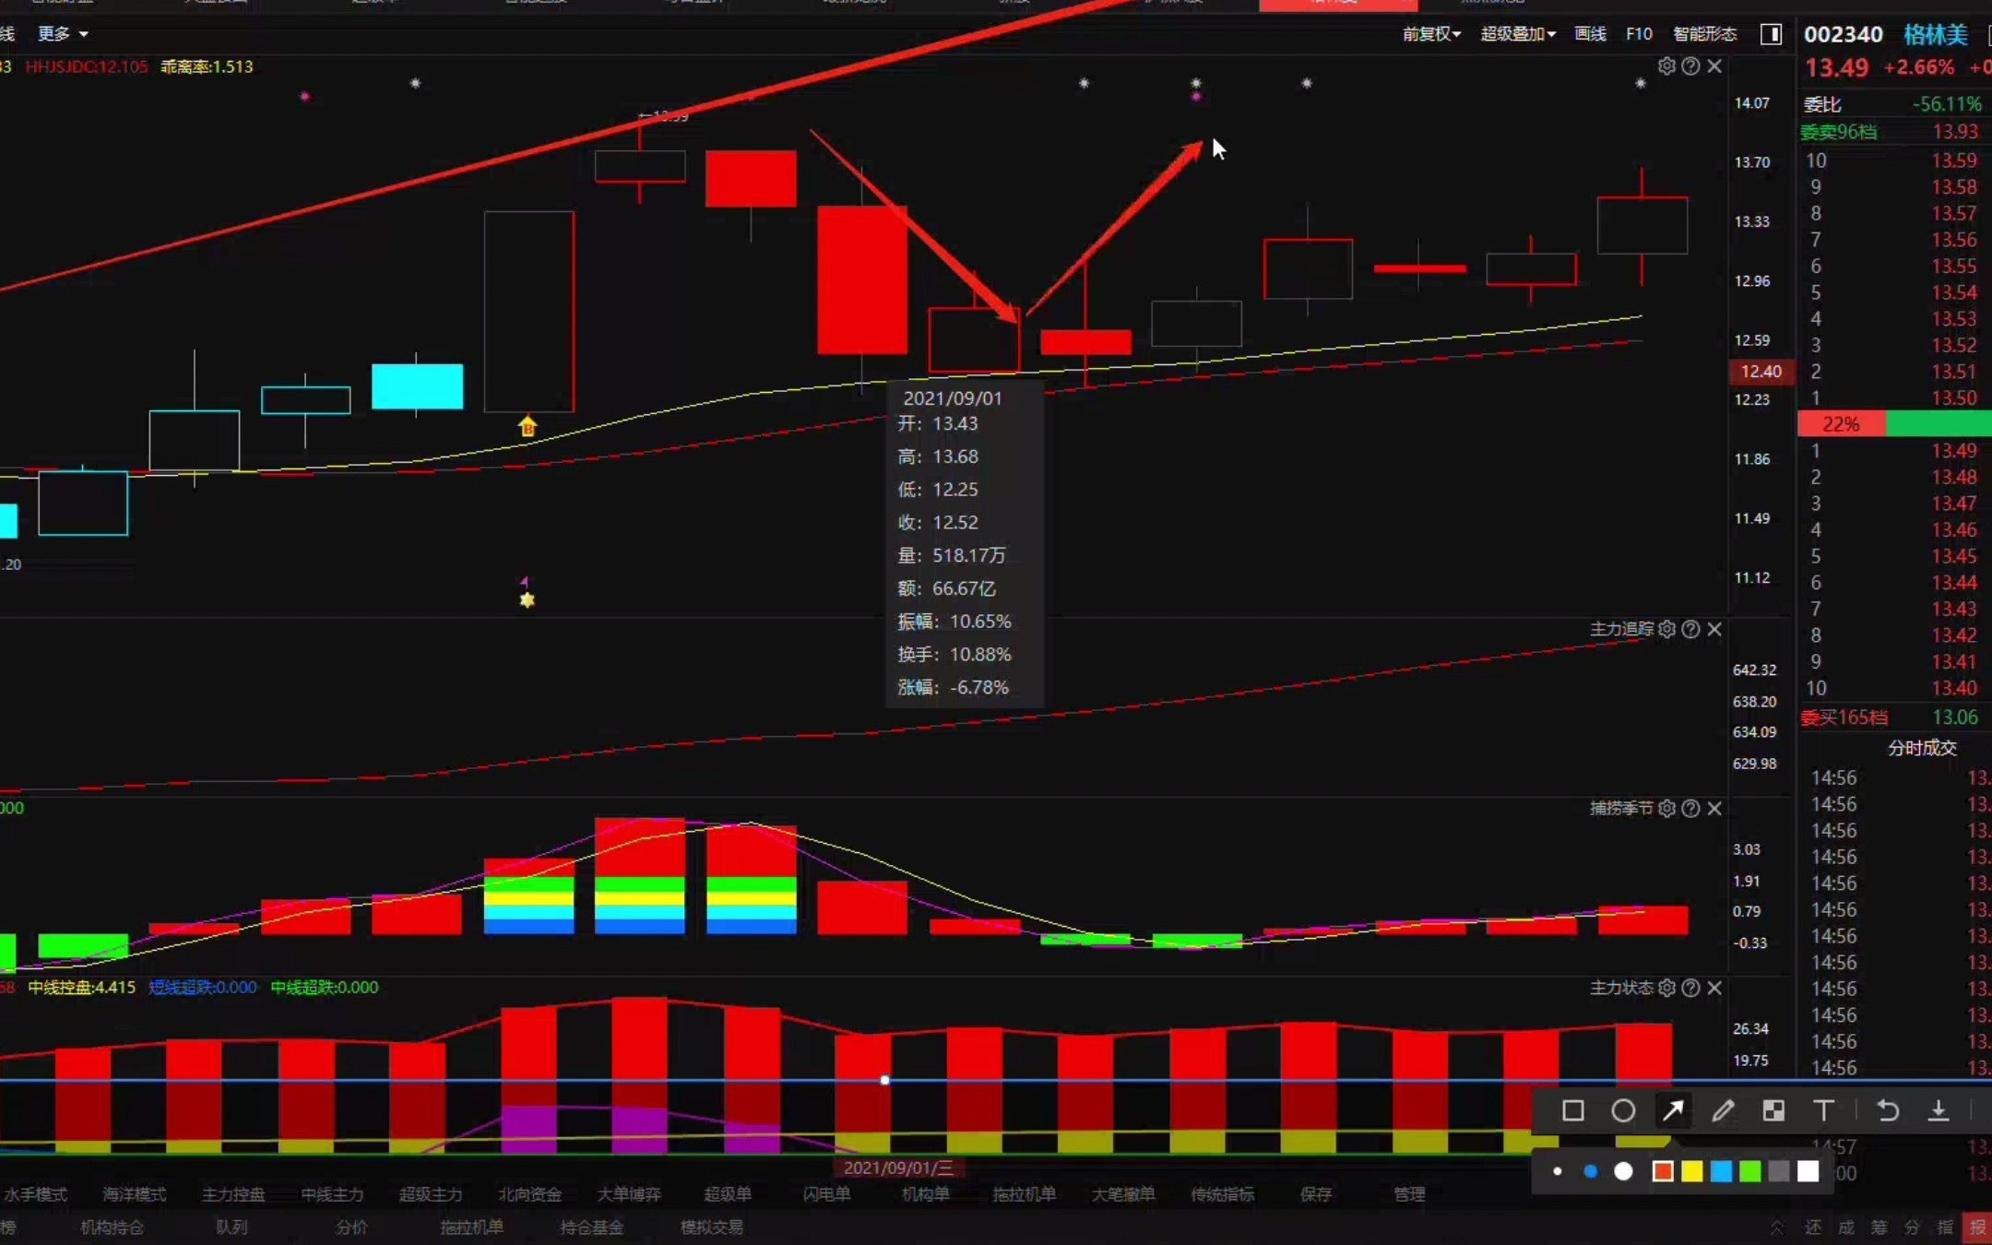Open the 超级叠加 overlay dropdown

1518,34
